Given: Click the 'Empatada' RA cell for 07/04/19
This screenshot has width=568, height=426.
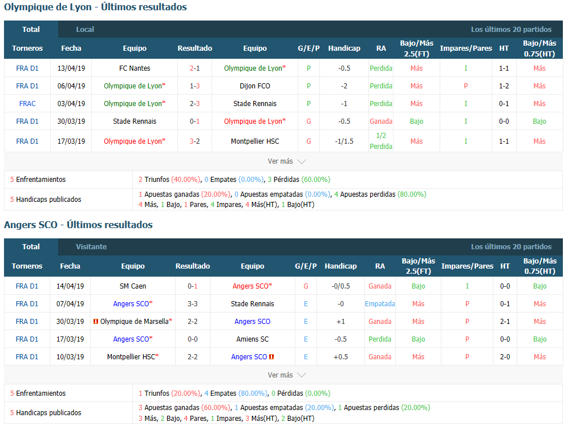Looking at the screenshot, I should (x=380, y=304).
